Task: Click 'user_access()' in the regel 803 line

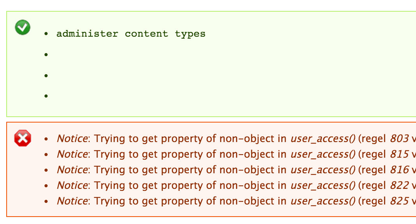Action: [323, 139]
